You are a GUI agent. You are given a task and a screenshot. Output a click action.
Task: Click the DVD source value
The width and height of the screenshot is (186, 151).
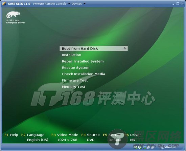click(91, 140)
